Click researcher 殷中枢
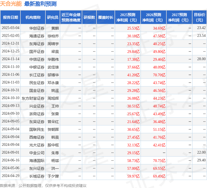Screen dimensions: 207x188 point(53,145)
